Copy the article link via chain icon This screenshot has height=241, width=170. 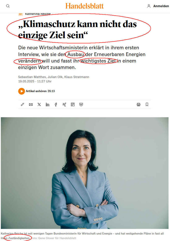click(x=22, y=104)
